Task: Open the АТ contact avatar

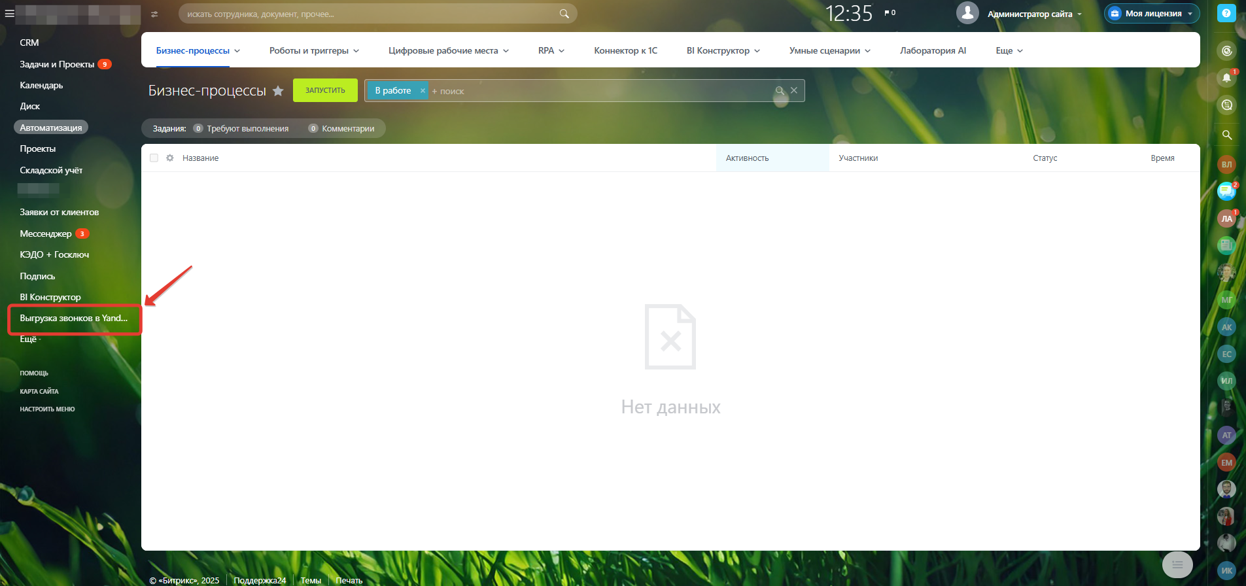Action: 1226,435
